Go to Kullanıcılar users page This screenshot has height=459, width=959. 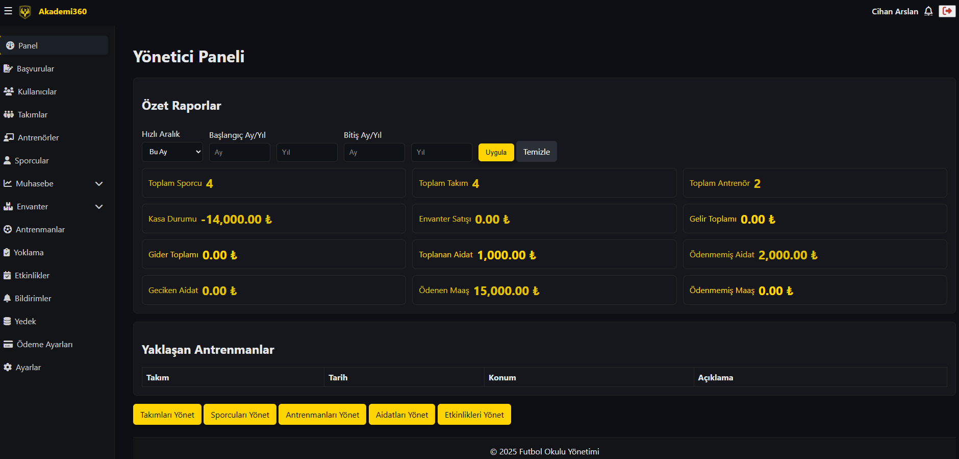37,91
